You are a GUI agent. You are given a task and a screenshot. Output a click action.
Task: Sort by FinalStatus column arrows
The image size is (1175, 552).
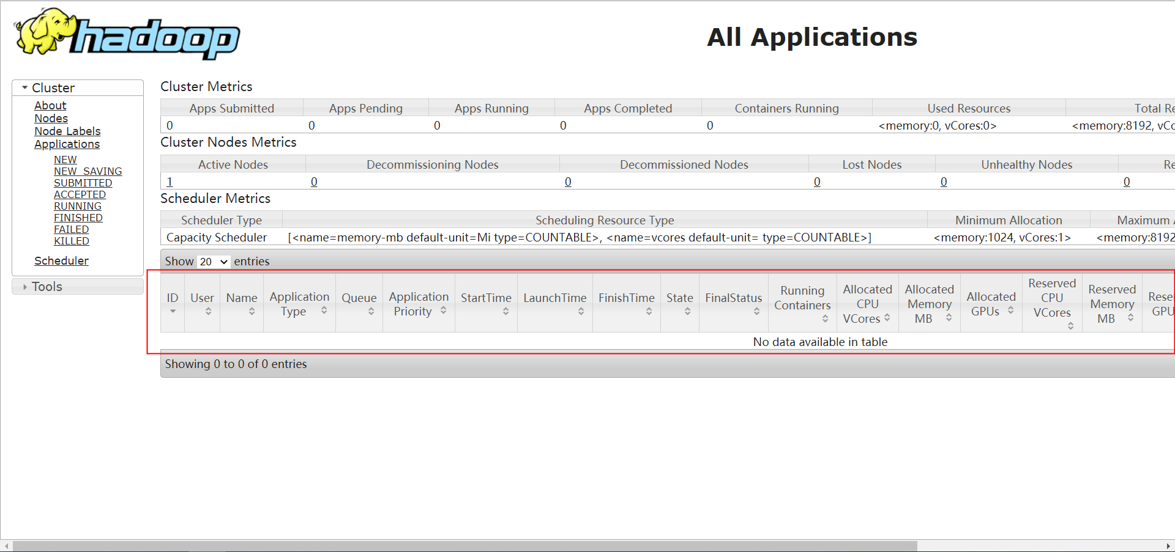click(x=756, y=311)
